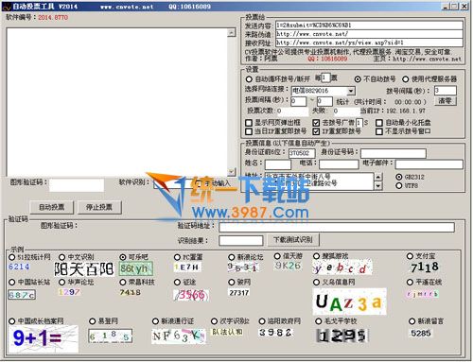This screenshot has width=473, height=362.
Task: Click 识别结果 input field
Action: point(240,241)
